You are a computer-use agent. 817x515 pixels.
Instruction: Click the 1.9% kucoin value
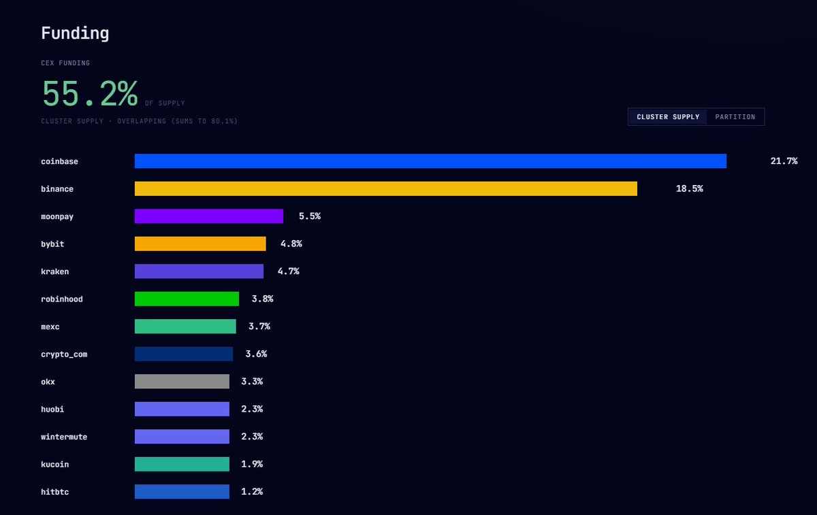tap(252, 464)
